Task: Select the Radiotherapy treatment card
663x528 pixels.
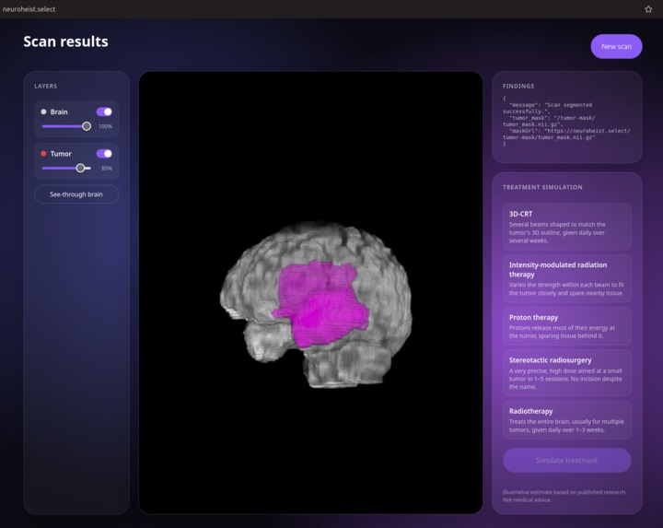Action: pos(567,420)
